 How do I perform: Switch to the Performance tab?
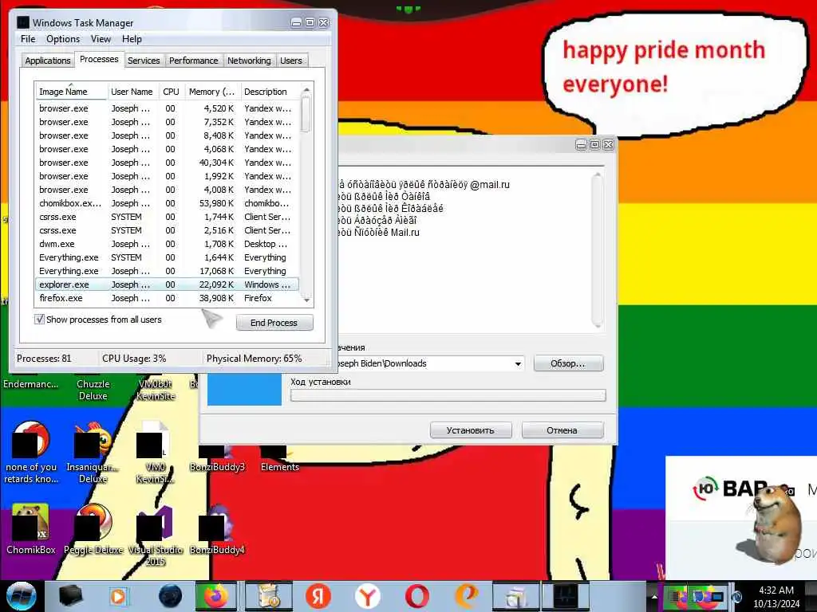pyautogui.click(x=193, y=61)
